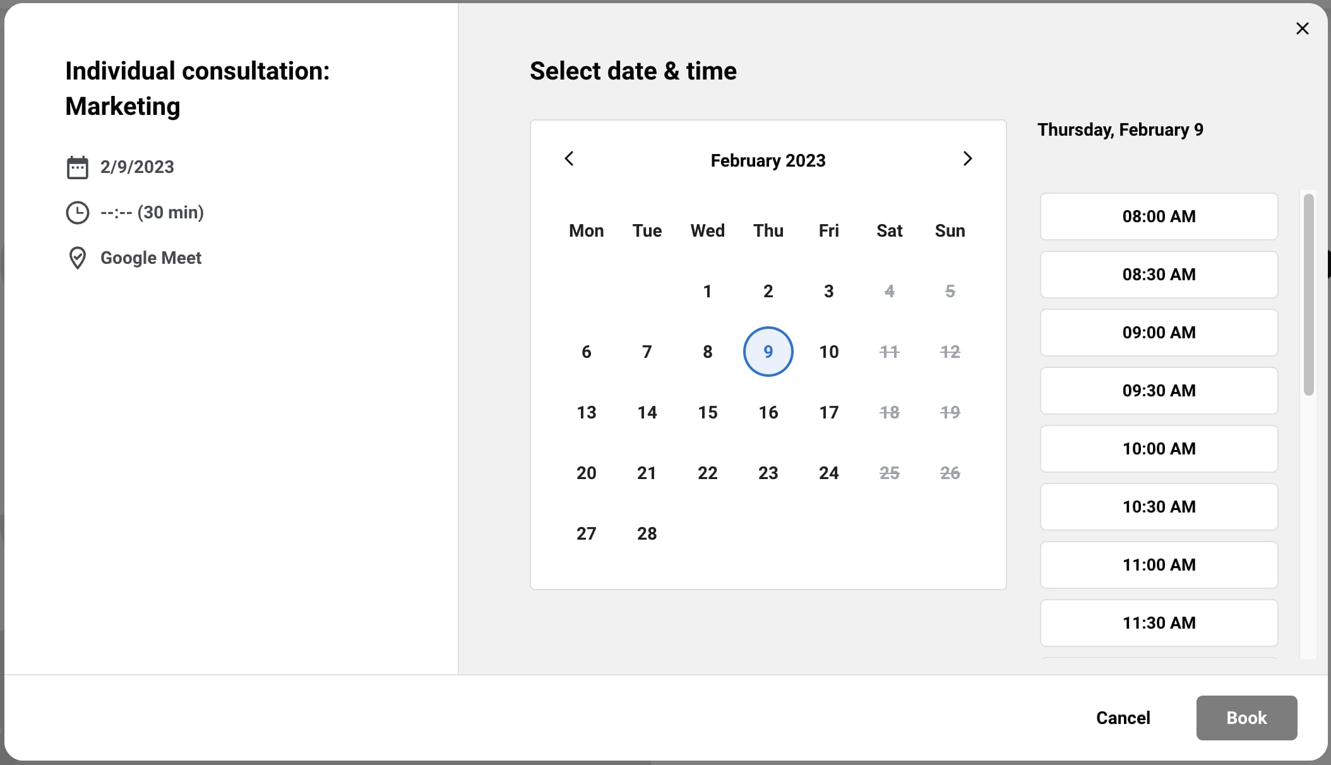This screenshot has height=765, width=1331.
Task: Advance to next month arrow
Action: coord(967,158)
